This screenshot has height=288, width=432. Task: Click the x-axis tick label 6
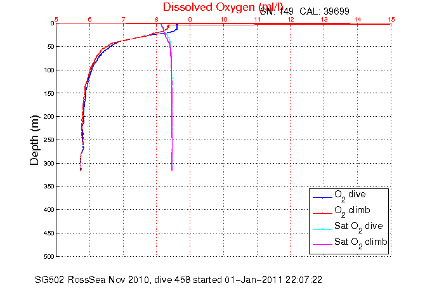coord(89,19)
